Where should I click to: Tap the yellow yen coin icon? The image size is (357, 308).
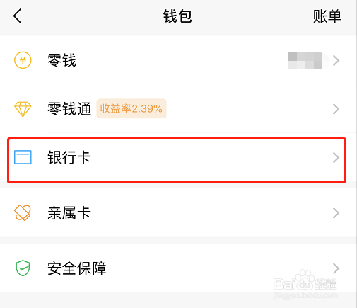pyautogui.click(x=23, y=60)
